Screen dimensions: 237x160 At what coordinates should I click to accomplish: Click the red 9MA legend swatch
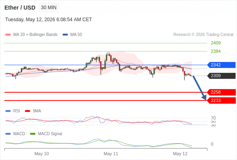[x=27, y=111]
